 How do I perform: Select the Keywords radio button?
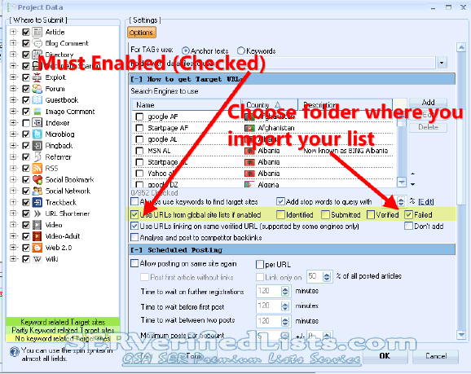pos(241,51)
